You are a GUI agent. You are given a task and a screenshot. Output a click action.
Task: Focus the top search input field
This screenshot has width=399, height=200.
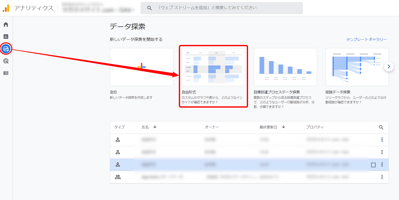222,8
